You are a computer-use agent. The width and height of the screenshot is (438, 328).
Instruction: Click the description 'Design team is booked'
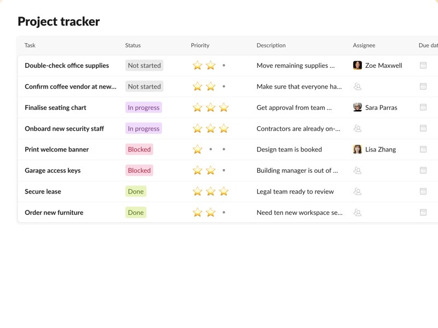click(289, 149)
